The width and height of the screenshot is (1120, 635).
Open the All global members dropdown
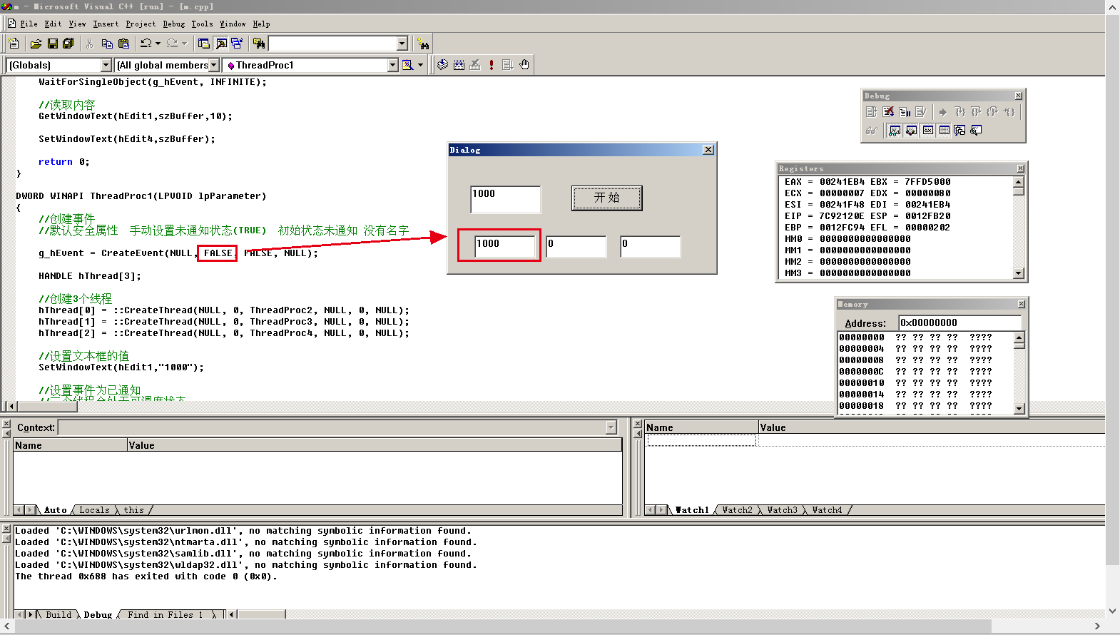point(214,65)
